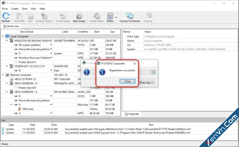Select the Ableton.xml log entry info icon
This screenshot has height=147, width=239.
(x=3, y=129)
